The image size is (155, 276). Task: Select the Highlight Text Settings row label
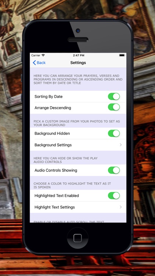(x=55, y=207)
